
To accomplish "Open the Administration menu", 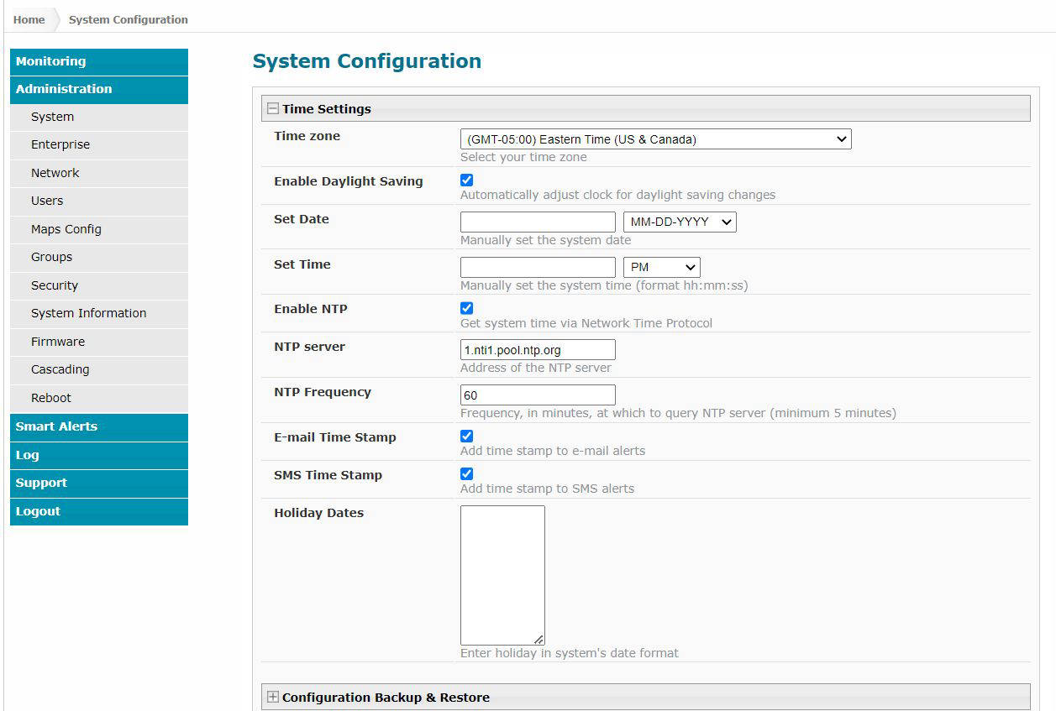I will [x=99, y=89].
